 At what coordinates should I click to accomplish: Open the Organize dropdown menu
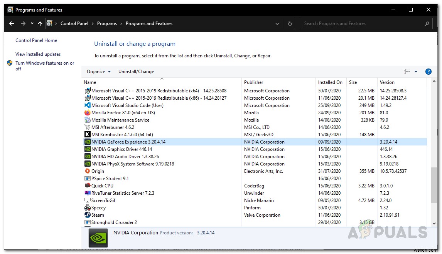(x=98, y=71)
